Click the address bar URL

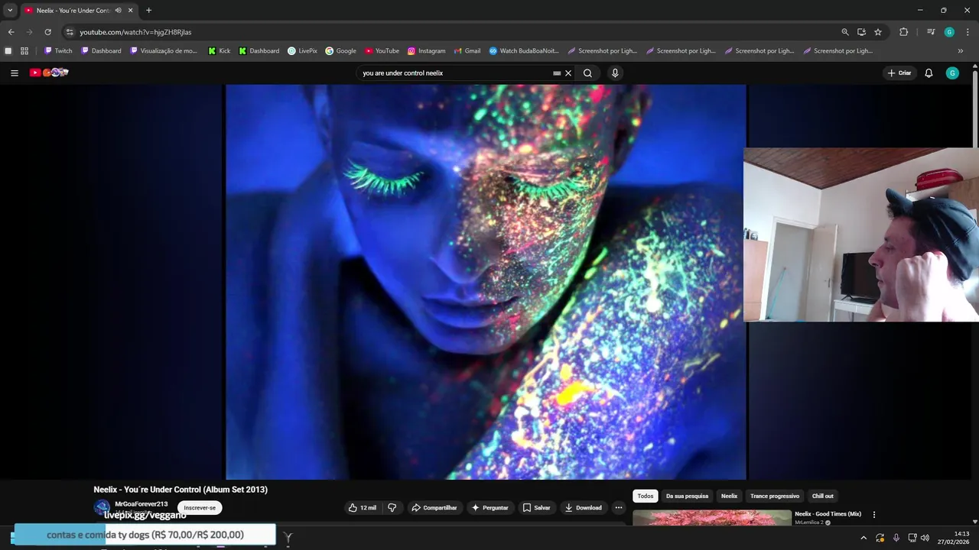(x=135, y=32)
